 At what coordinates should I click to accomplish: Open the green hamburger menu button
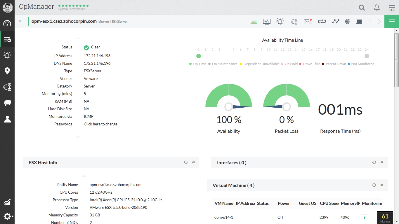(x=392, y=21)
